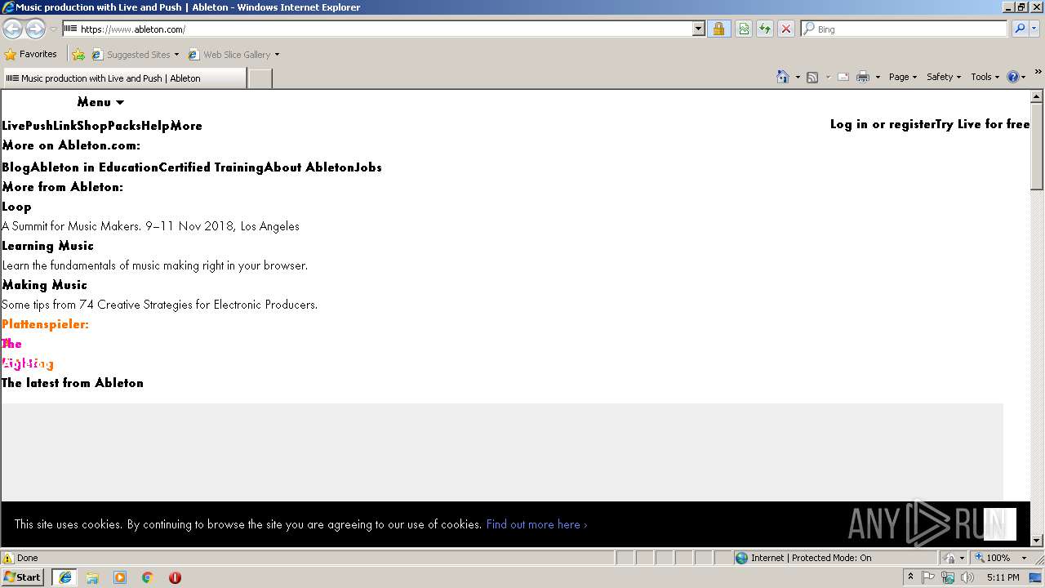Viewport: 1045px width, 588px height.
Task: Open the Jobs link
Action: (368, 167)
